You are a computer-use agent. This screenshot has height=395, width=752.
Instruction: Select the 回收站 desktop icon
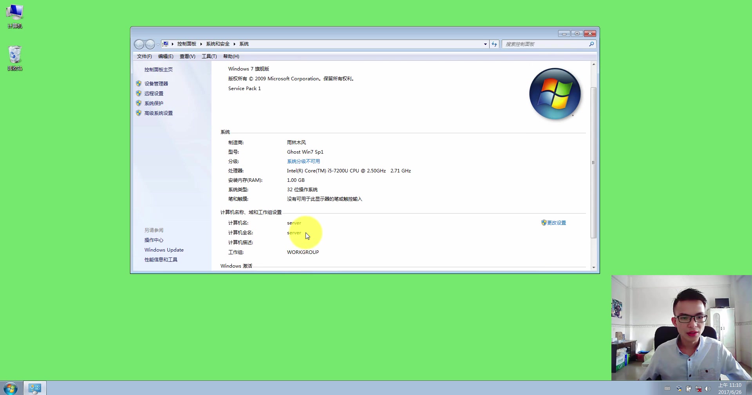coord(15,58)
